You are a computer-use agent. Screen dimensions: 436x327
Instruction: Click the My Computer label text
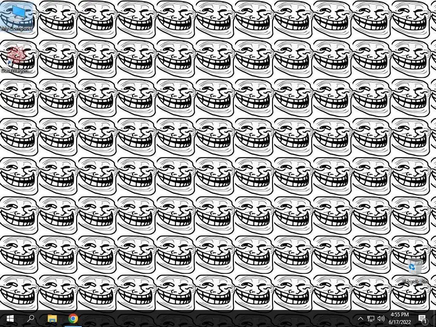17,28
